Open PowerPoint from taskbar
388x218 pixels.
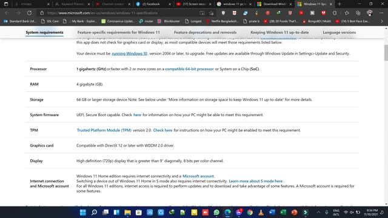(x=294, y=213)
